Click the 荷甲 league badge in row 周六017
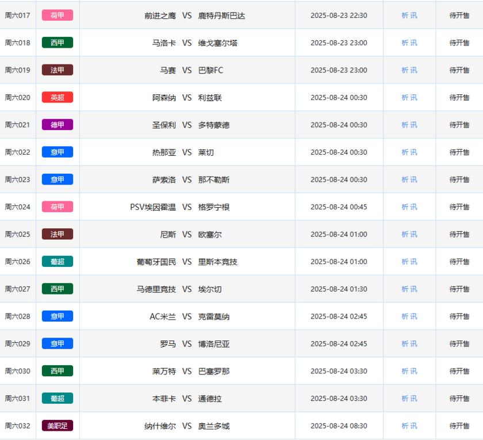Screen dimensions: 483x440 pyautogui.click(x=57, y=16)
